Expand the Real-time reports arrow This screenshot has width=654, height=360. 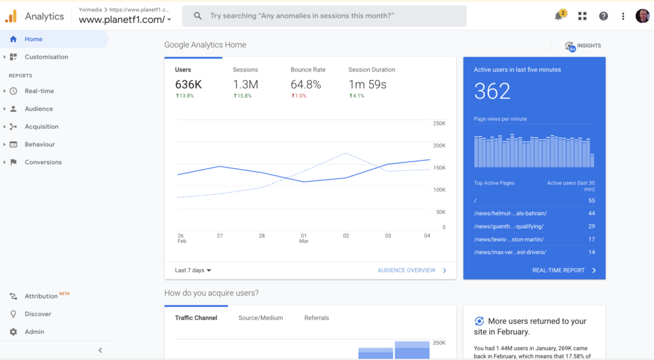pos(4,91)
